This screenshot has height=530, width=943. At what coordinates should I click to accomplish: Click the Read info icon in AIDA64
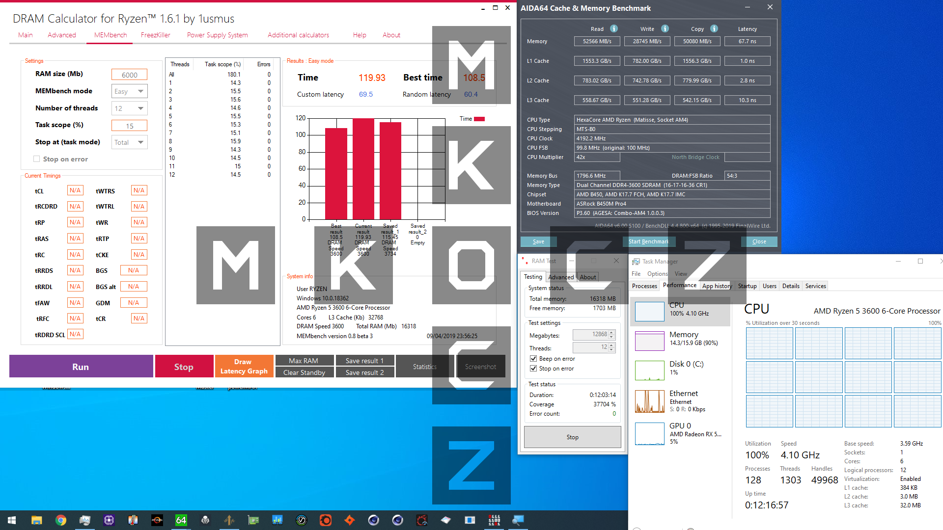coord(614,28)
